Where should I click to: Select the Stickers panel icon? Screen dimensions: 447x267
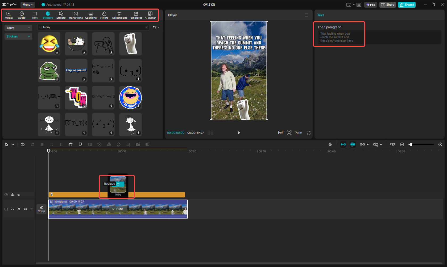point(48,15)
